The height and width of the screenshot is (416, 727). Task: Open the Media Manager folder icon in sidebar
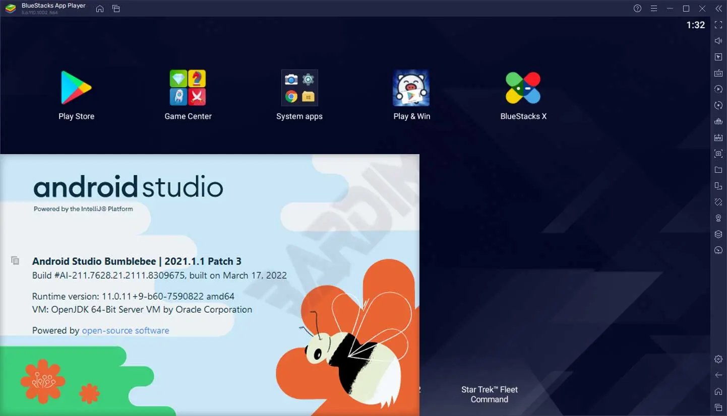718,170
